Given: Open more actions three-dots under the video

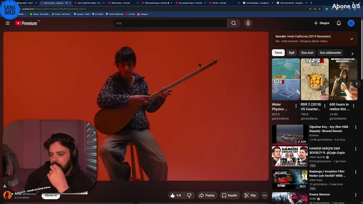Looking at the screenshot, I should 265,195.
